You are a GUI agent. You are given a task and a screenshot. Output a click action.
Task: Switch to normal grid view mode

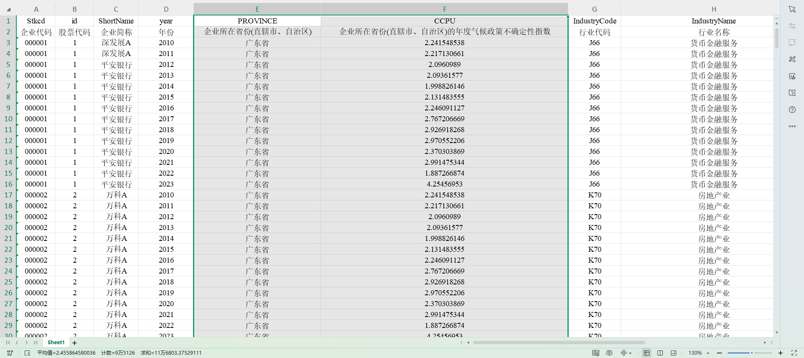[x=647, y=353]
